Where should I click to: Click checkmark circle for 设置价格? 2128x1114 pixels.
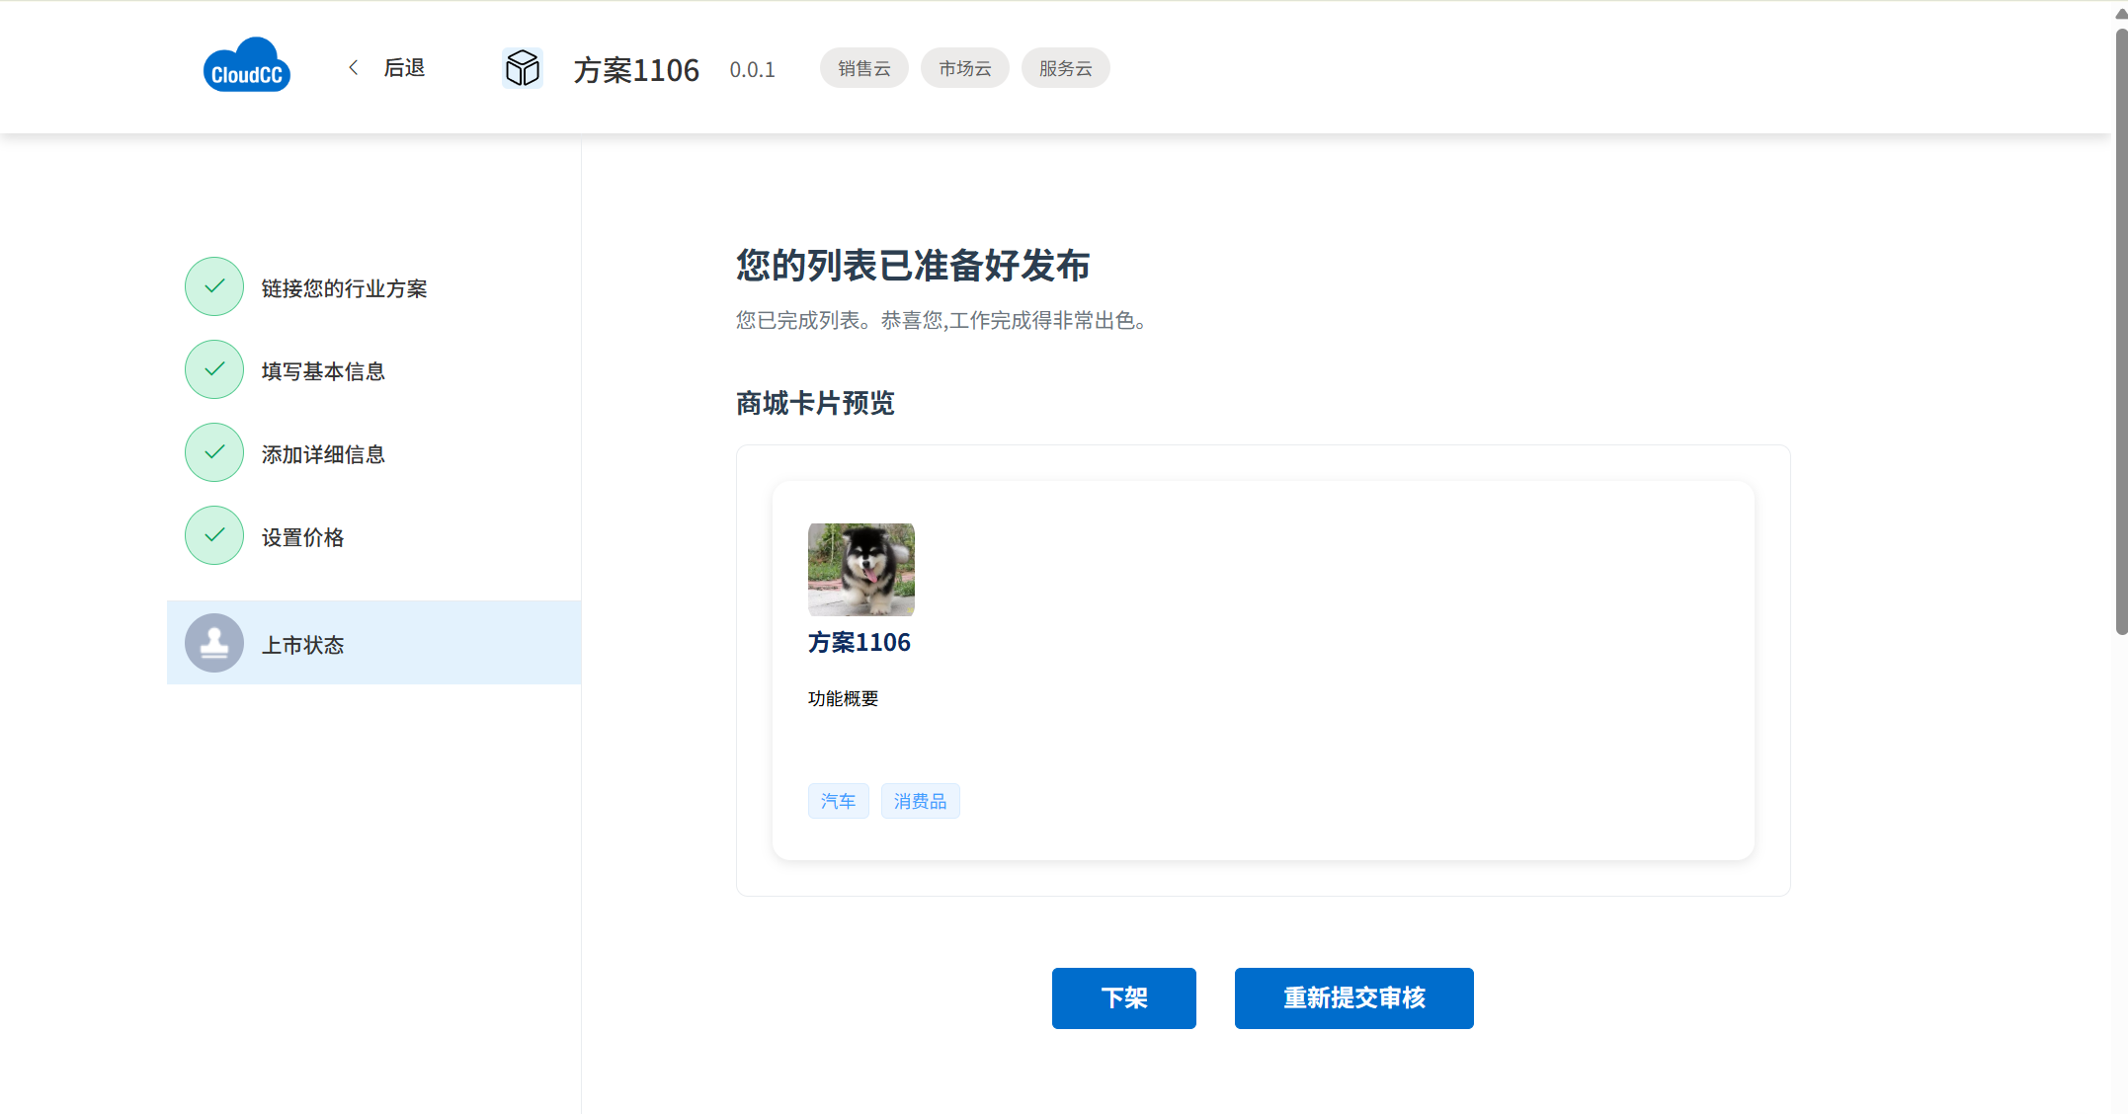[x=214, y=535]
